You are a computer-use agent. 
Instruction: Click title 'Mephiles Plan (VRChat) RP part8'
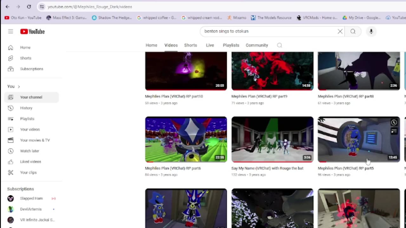tap(346, 96)
